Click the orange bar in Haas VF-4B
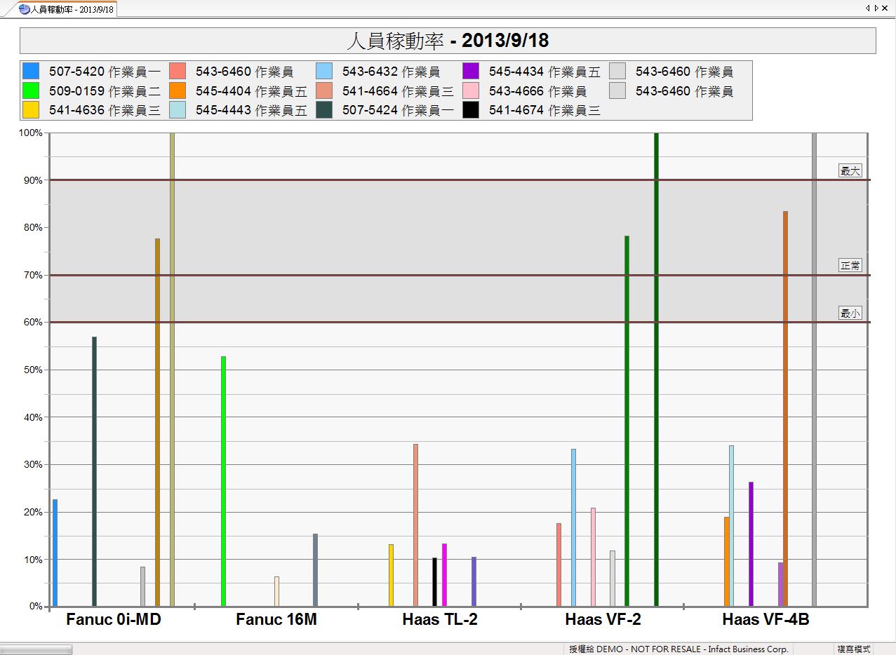 [726, 562]
